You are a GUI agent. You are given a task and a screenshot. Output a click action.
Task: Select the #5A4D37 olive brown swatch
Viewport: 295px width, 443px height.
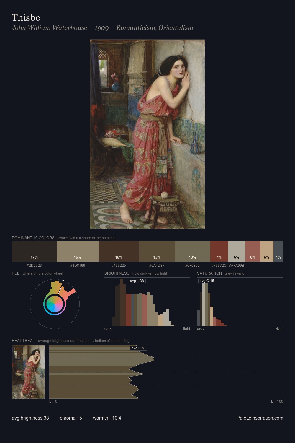pyautogui.click(x=157, y=251)
